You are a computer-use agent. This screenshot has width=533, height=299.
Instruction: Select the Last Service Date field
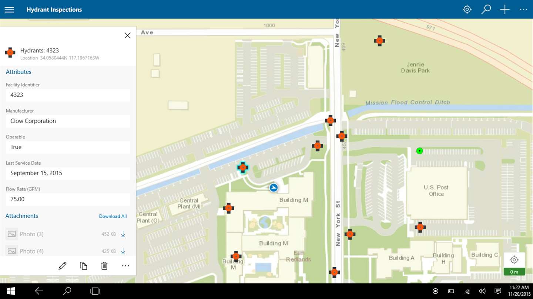68,173
